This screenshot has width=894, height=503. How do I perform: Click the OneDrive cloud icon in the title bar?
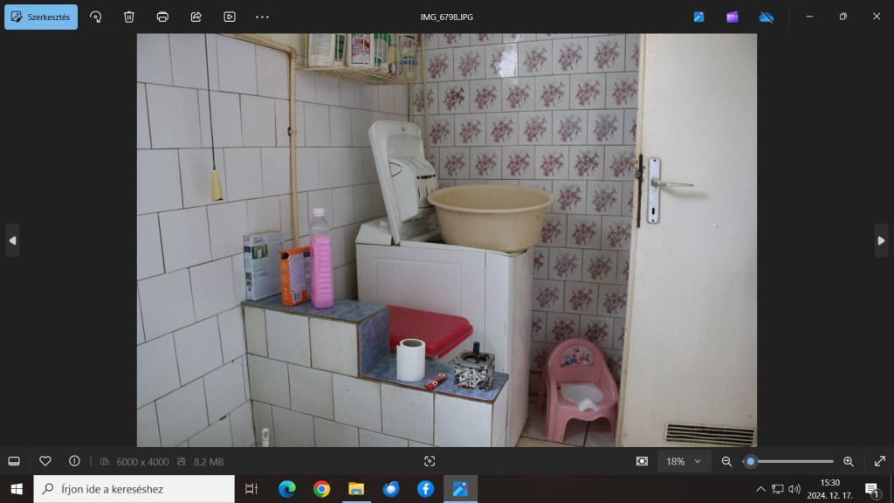tap(766, 17)
